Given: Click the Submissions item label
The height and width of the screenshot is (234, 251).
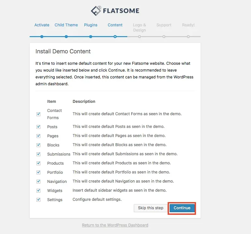Looking at the screenshot, I should click(x=59, y=154).
